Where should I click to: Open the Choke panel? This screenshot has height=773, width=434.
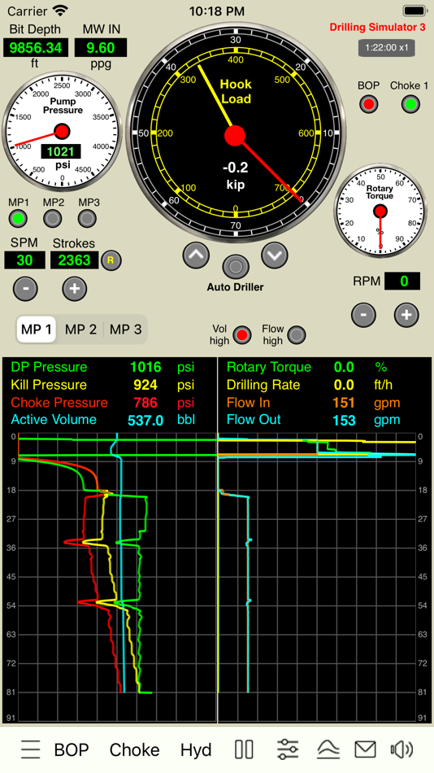pyautogui.click(x=134, y=750)
